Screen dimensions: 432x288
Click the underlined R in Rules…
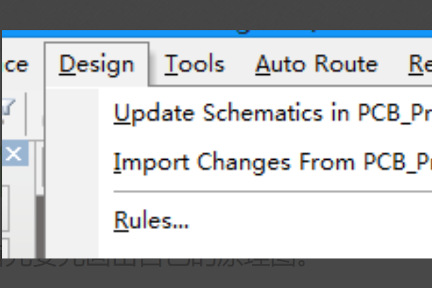(x=120, y=221)
